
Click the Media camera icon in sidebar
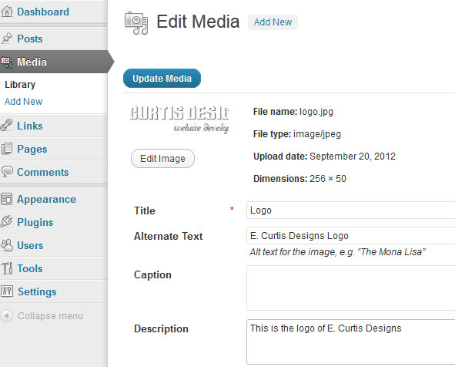coord(6,62)
